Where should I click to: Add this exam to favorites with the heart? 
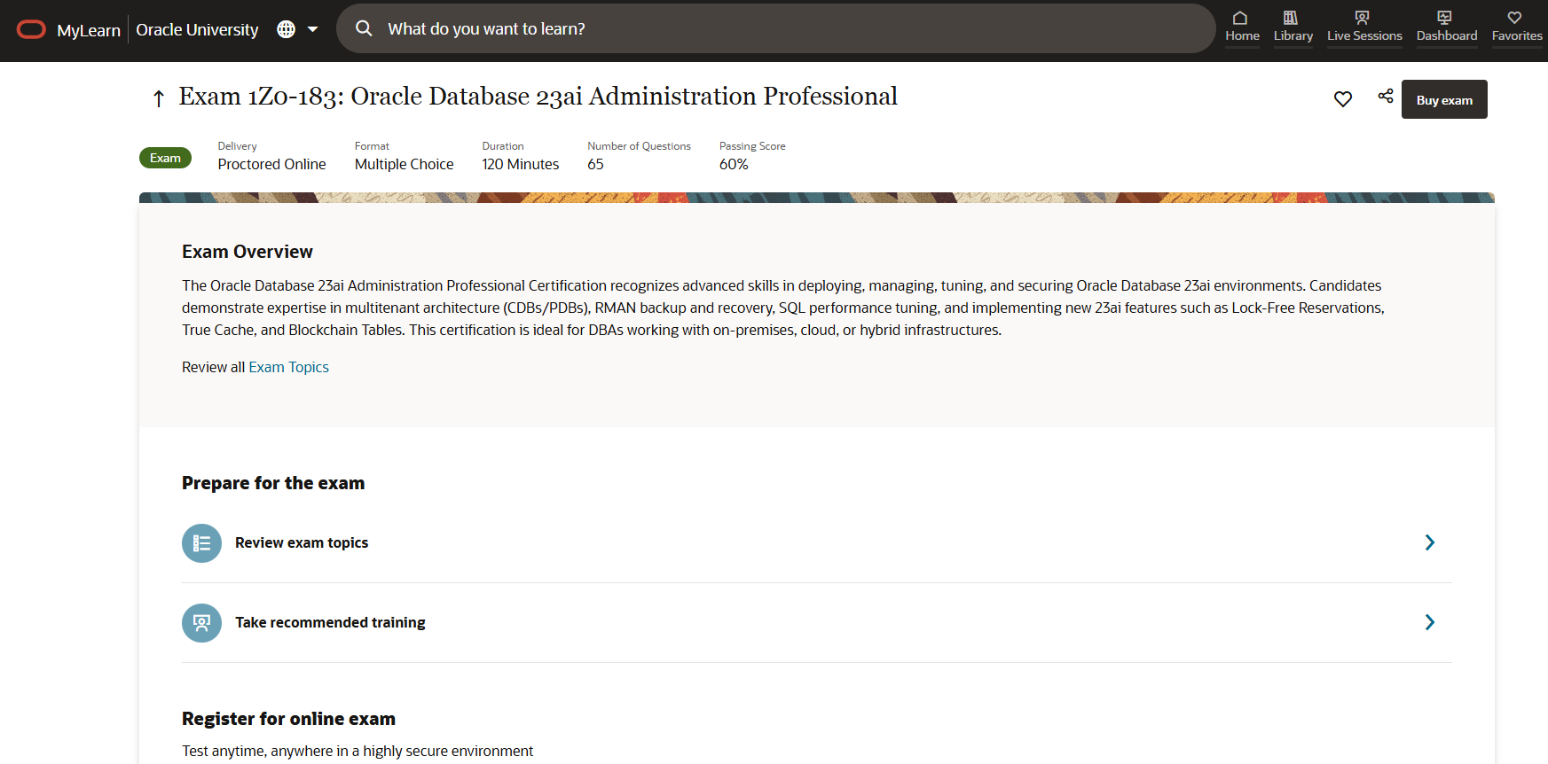(x=1343, y=99)
